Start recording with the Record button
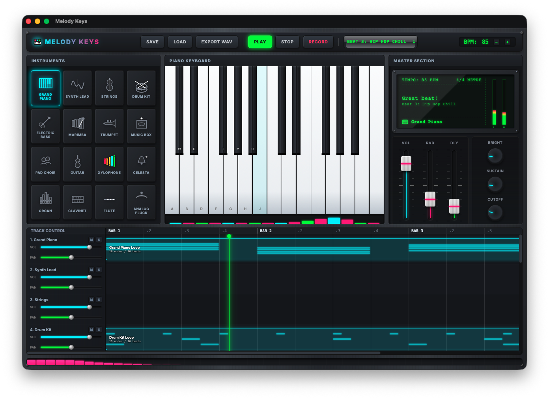The width and height of the screenshot is (549, 399). pyautogui.click(x=318, y=42)
